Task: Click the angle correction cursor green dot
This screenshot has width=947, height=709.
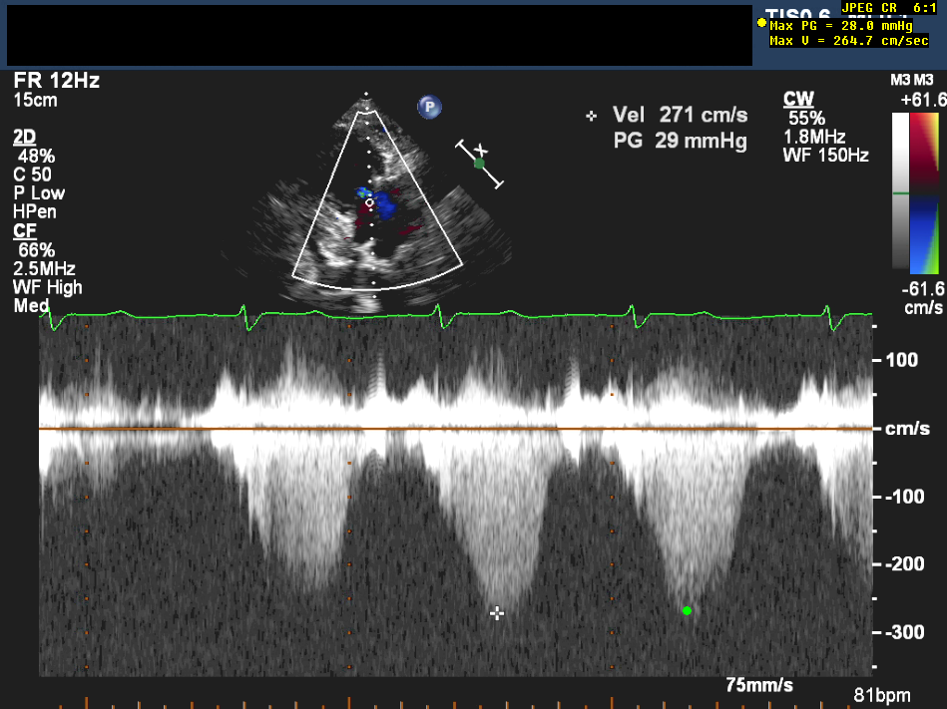Action: (x=479, y=164)
